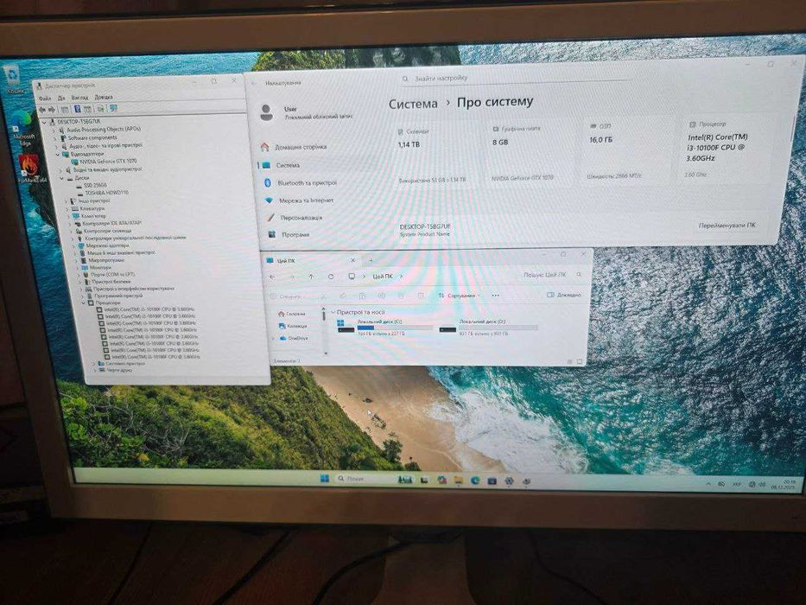This screenshot has width=806, height=605.
Task: Open Файл menu in Device Manager
Action: 45,98
